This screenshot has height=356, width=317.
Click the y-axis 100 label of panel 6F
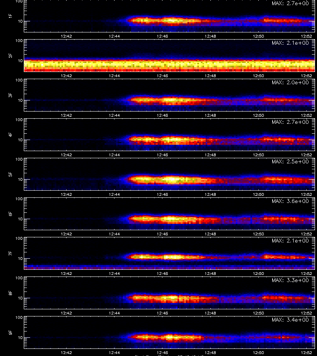click(x=19, y=199)
